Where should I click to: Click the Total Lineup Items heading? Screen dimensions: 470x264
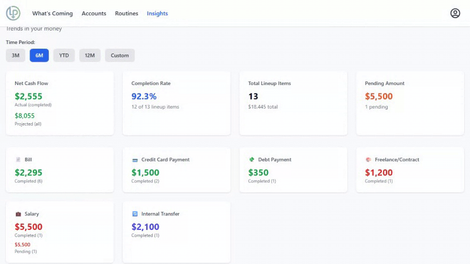pyautogui.click(x=270, y=83)
